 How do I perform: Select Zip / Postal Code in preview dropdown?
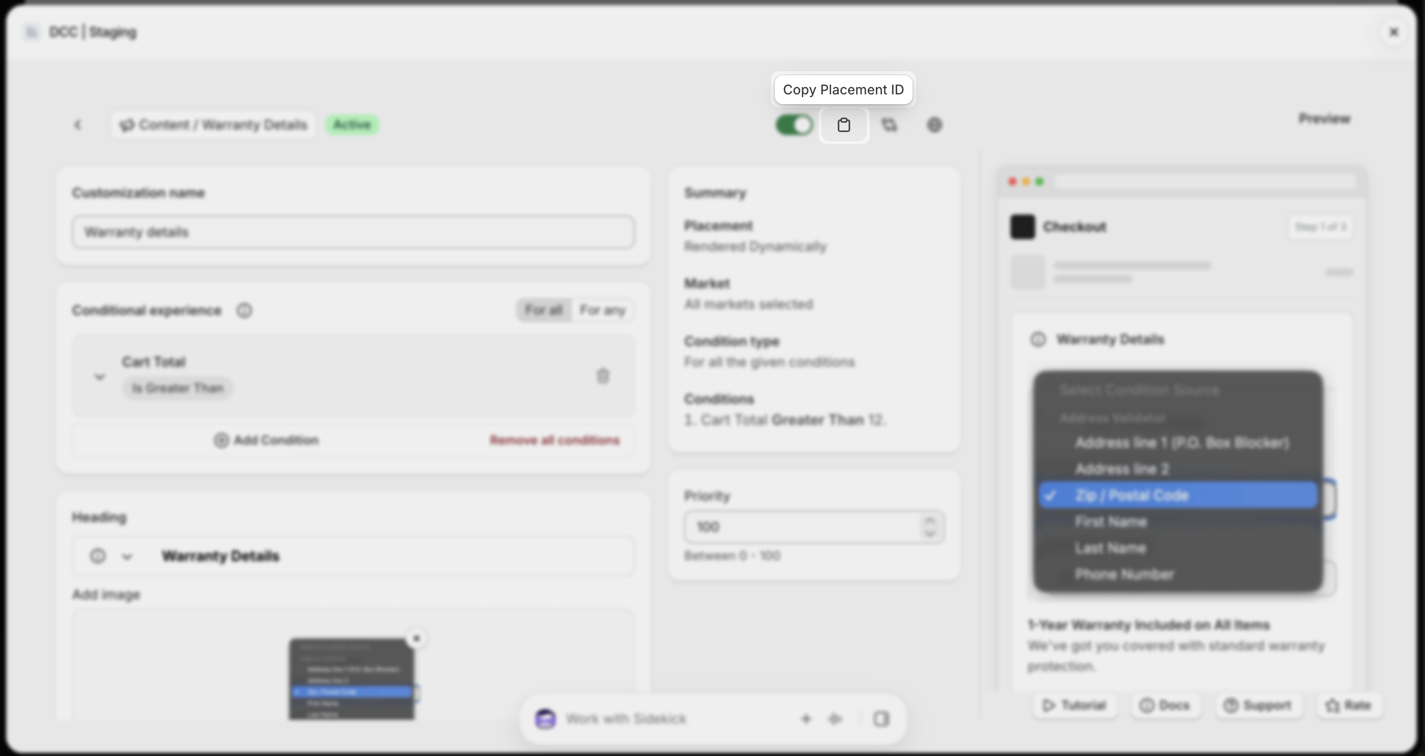coord(1178,496)
